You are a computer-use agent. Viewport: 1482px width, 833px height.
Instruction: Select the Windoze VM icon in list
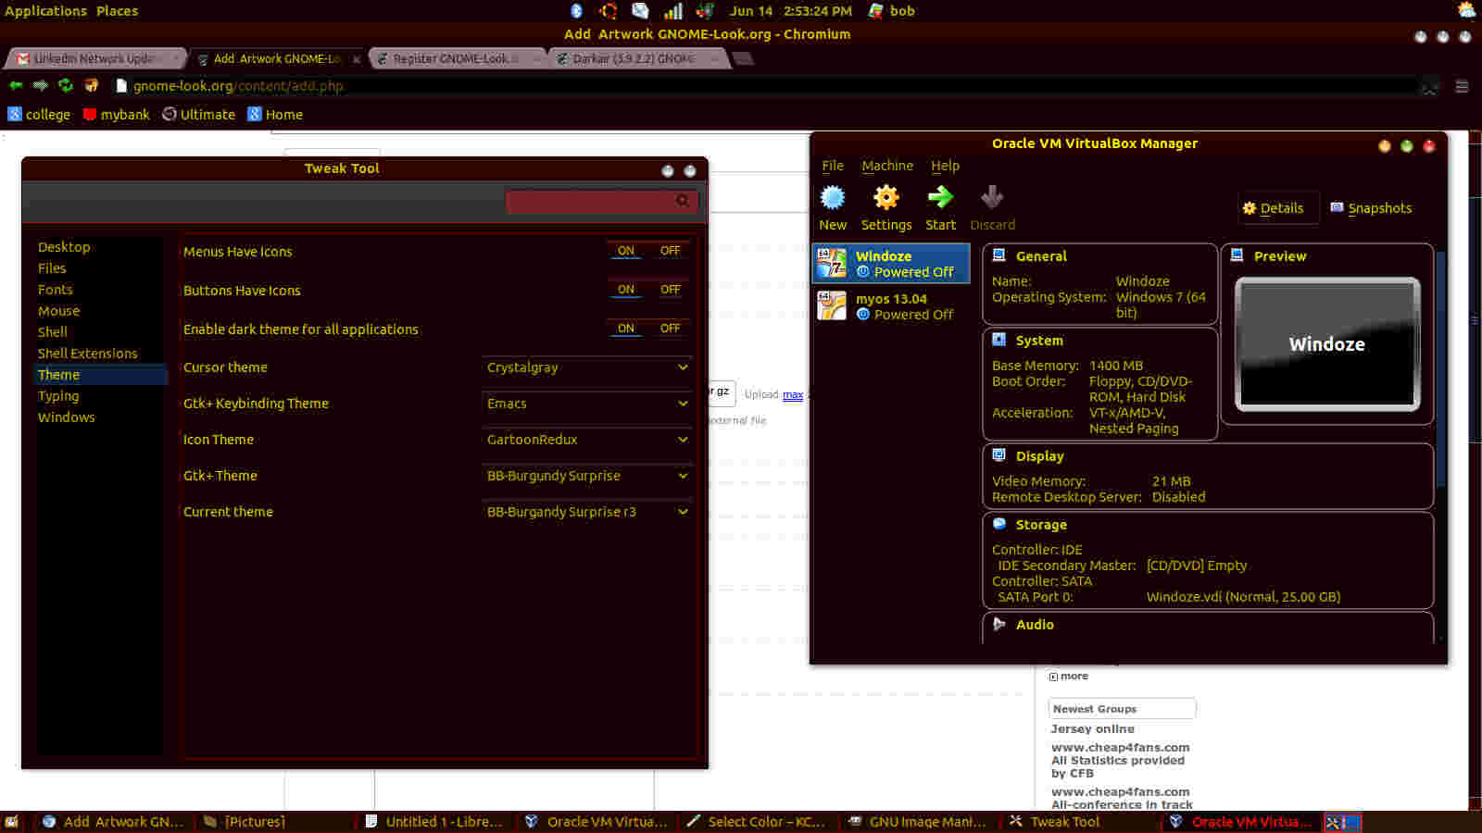click(831, 264)
